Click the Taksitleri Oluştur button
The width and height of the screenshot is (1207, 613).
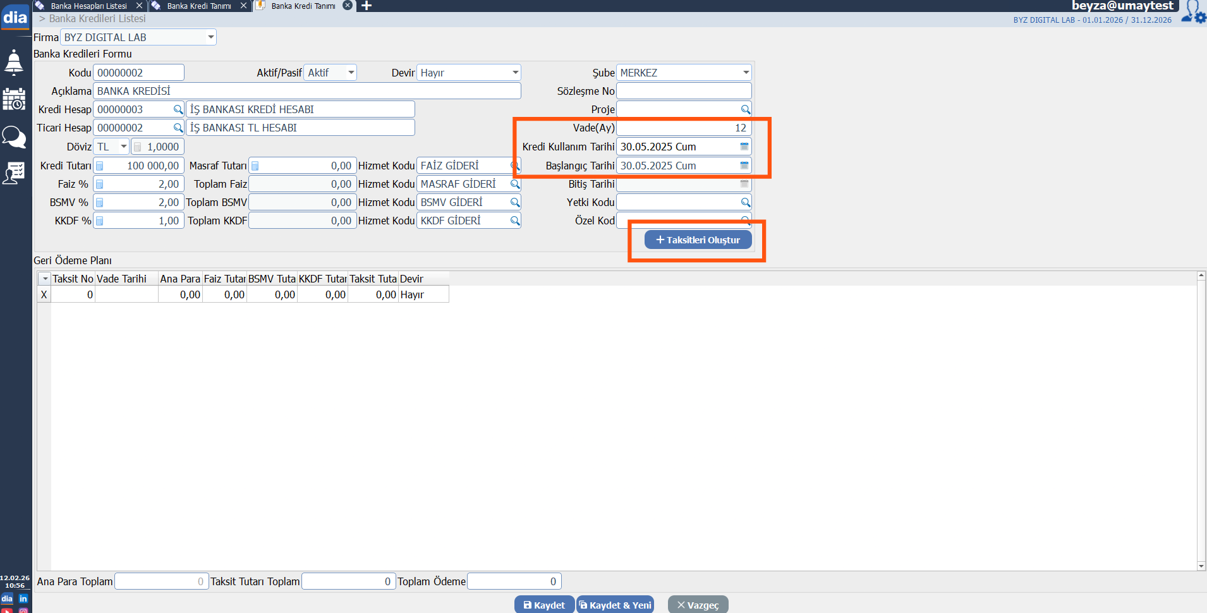click(698, 240)
